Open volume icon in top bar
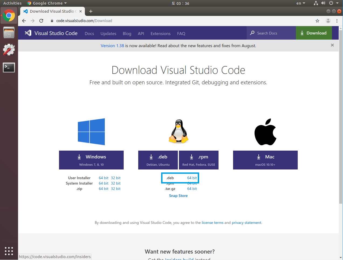 [323, 3]
